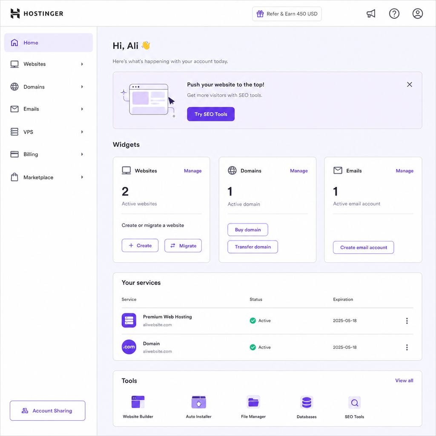Open the three-dot menu for the Domain service

(407, 347)
